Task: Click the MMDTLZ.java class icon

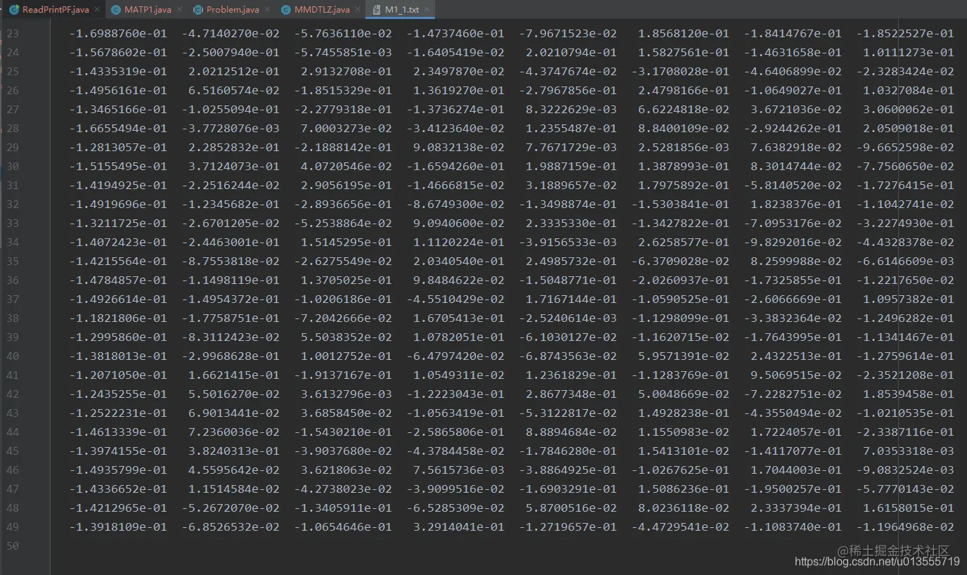Action: (285, 10)
